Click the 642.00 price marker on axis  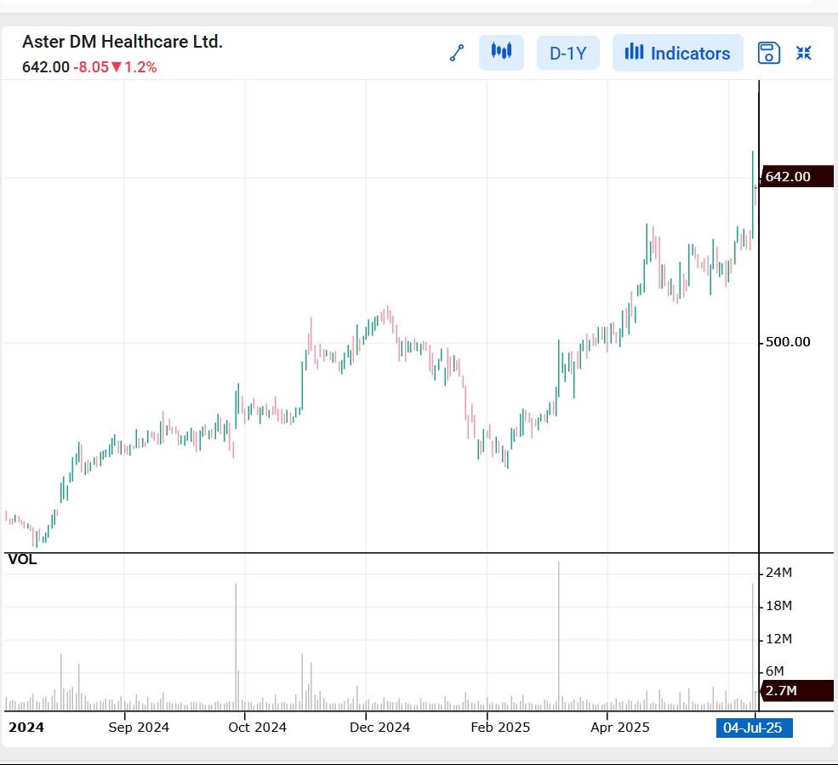pyautogui.click(x=796, y=176)
